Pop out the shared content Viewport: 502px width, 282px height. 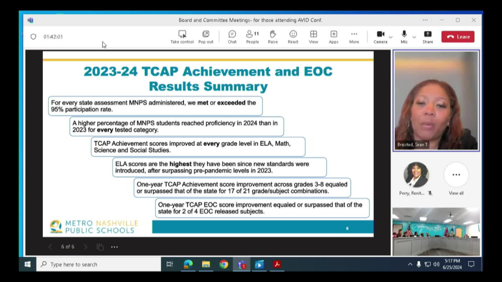click(x=206, y=37)
